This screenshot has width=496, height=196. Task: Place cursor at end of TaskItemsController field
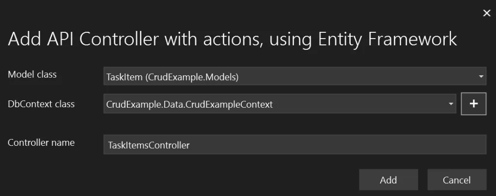pos(191,145)
